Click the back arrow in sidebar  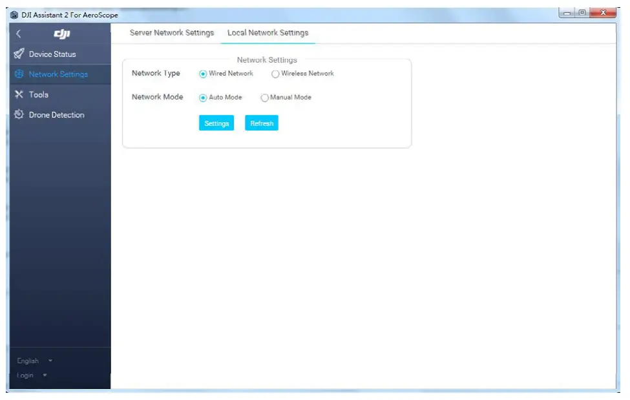click(19, 34)
